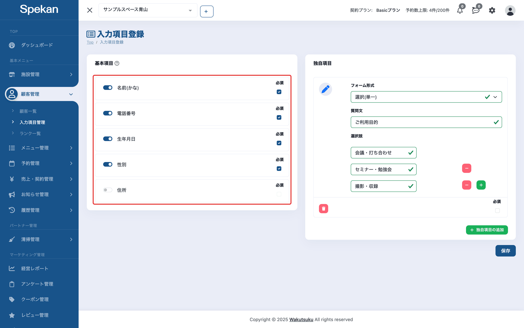
Task: Open the user profile avatar
Action: pos(510,10)
